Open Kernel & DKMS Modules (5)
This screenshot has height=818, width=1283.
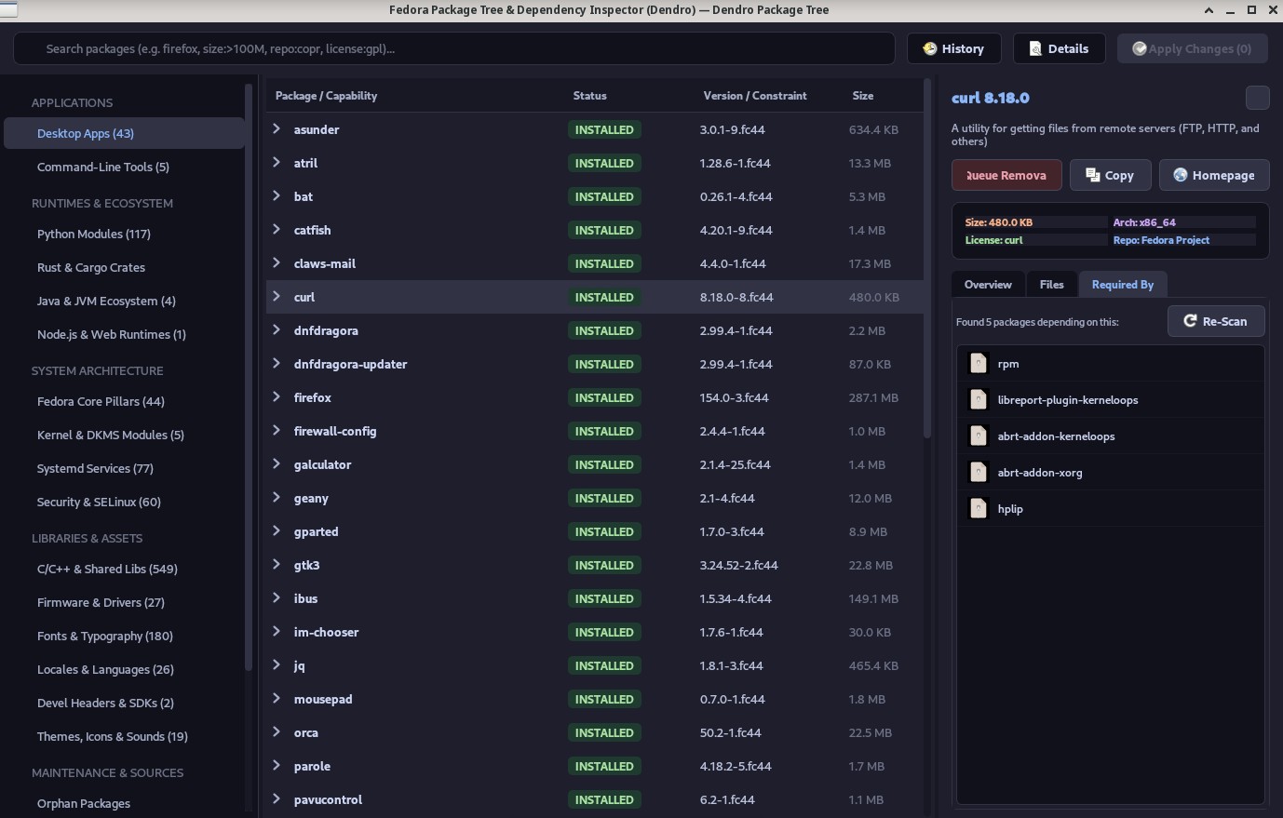124,435
